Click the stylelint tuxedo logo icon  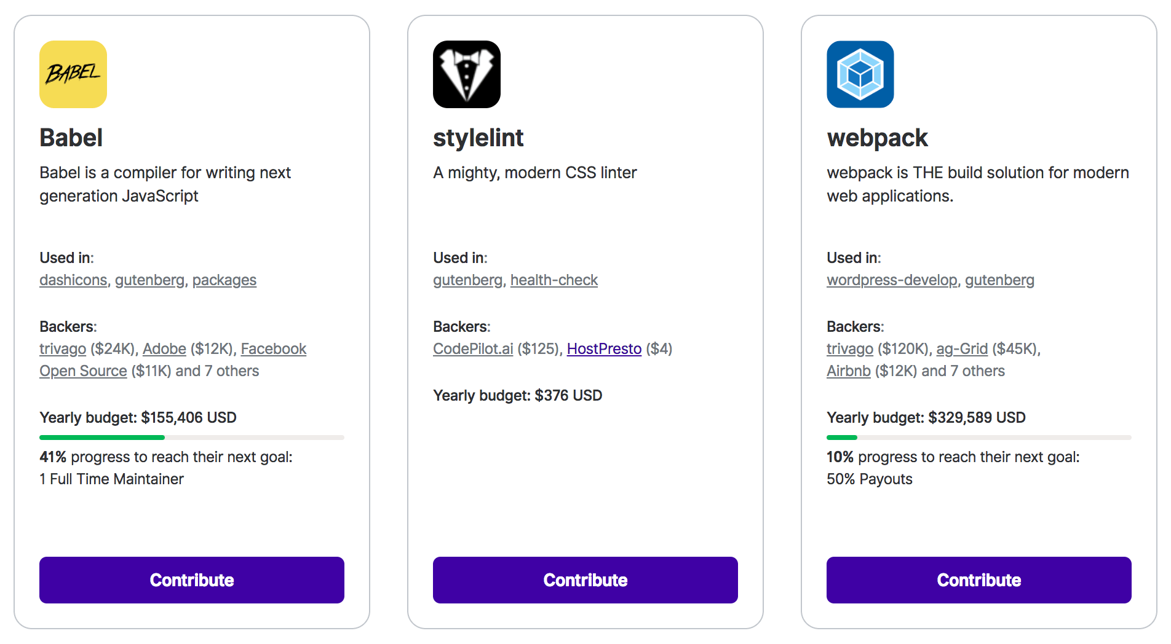[467, 74]
